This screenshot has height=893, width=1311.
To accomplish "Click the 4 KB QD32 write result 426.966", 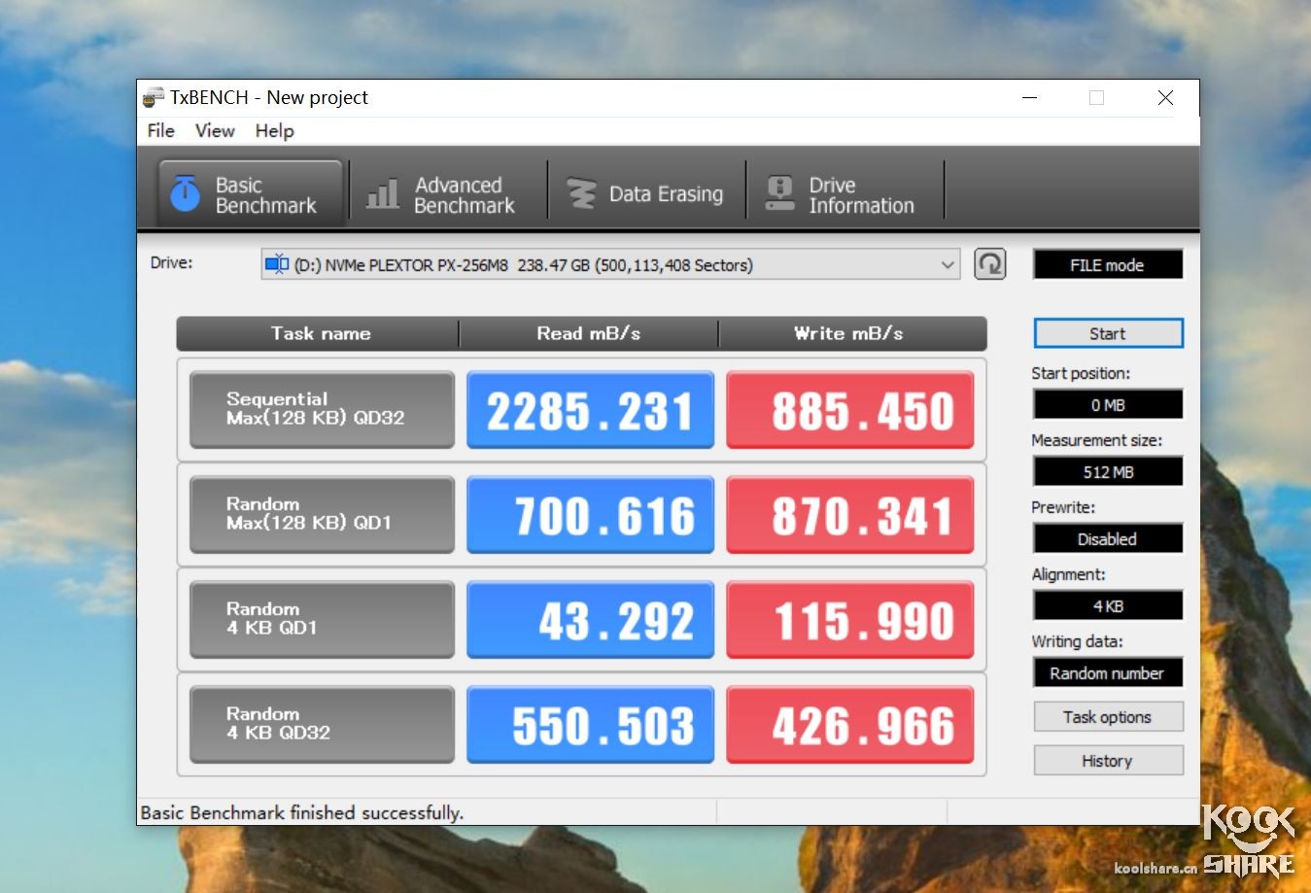I will pyautogui.click(x=850, y=724).
